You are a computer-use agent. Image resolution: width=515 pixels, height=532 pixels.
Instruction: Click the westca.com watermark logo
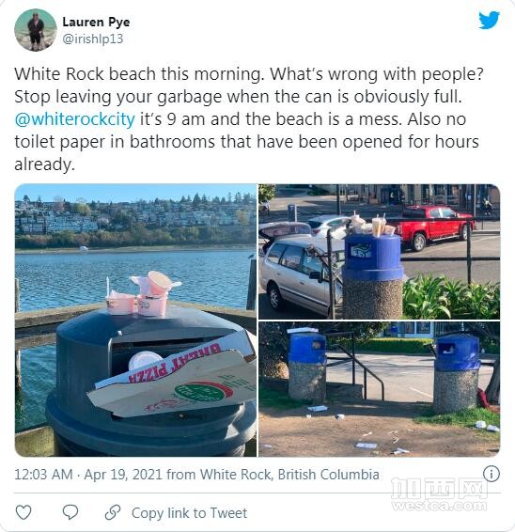point(439,494)
